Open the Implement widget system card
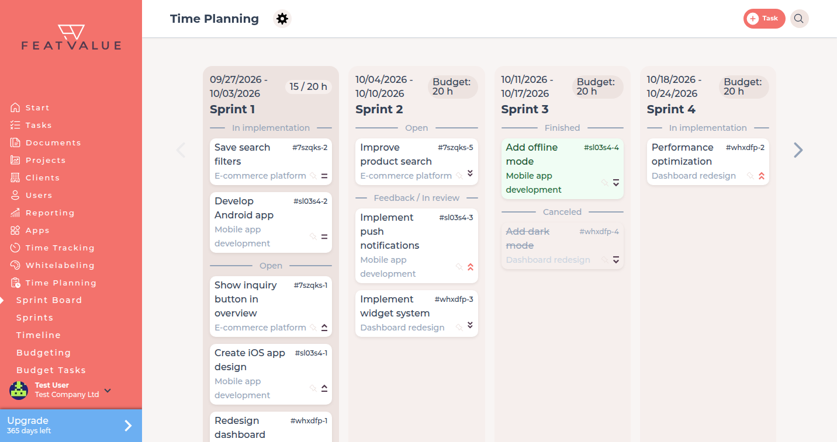Viewport: 837px width, 442px height. pyautogui.click(x=417, y=314)
